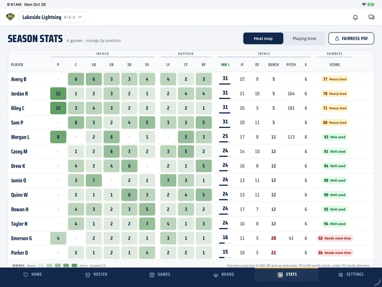Tap Parker D's 64 Needs more time badge
Viewport: 382px width, 287px height.
(x=335, y=253)
